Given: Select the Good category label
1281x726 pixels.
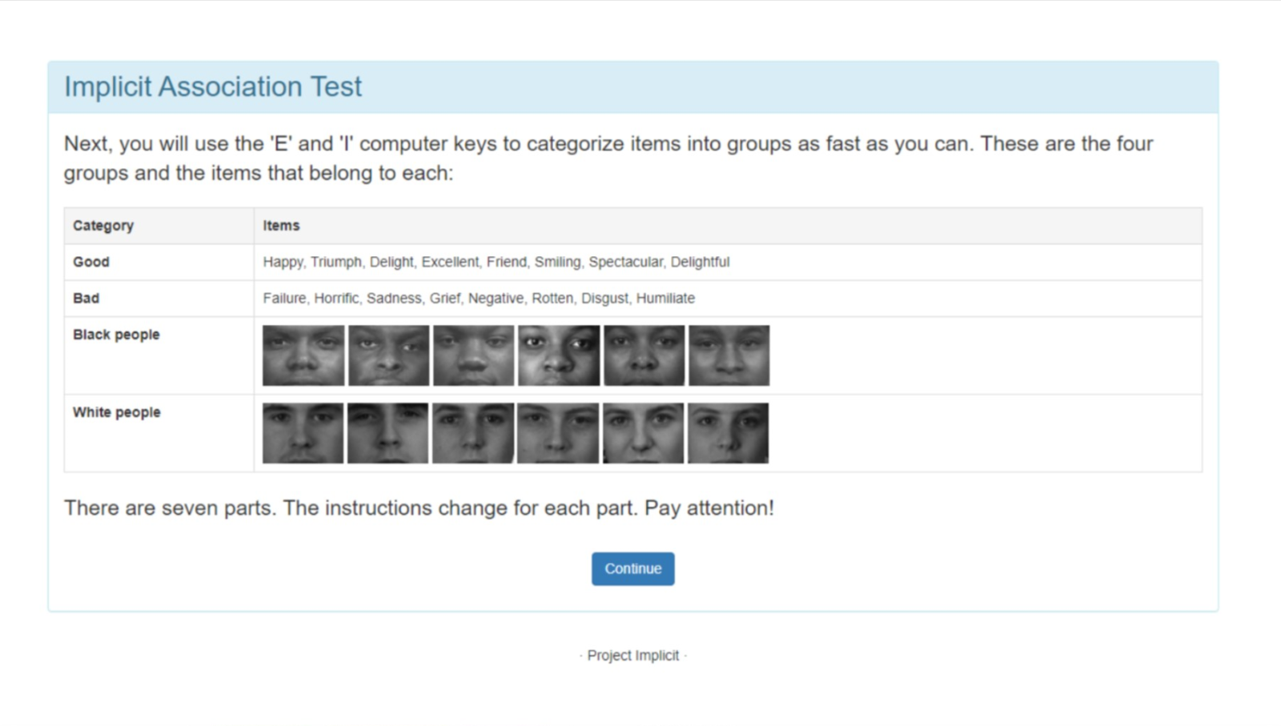Looking at the screenshot, I should pos(91,262).
